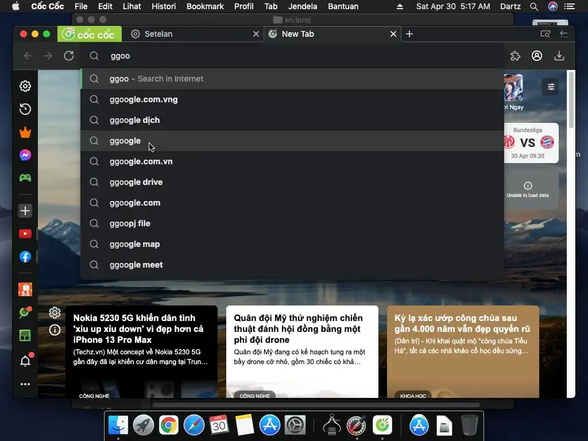
Task: Open the green table sheet sidebar icon
Action: 25,335
